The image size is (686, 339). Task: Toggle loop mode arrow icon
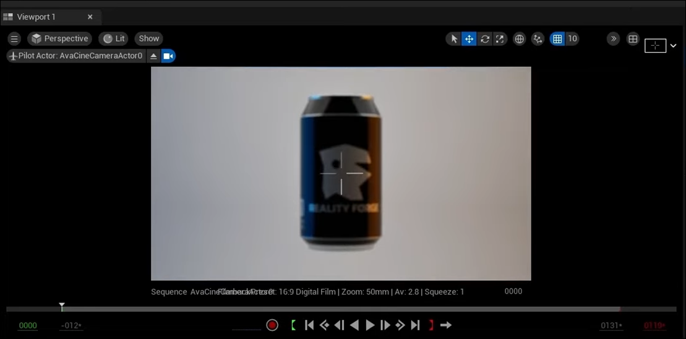[x=446, y=325]
